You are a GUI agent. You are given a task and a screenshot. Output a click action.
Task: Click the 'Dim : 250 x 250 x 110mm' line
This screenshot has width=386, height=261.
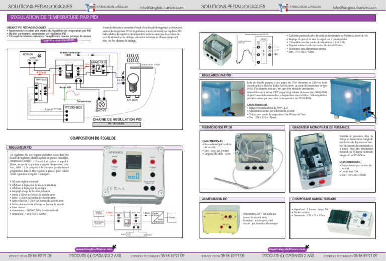pos(262,118)
